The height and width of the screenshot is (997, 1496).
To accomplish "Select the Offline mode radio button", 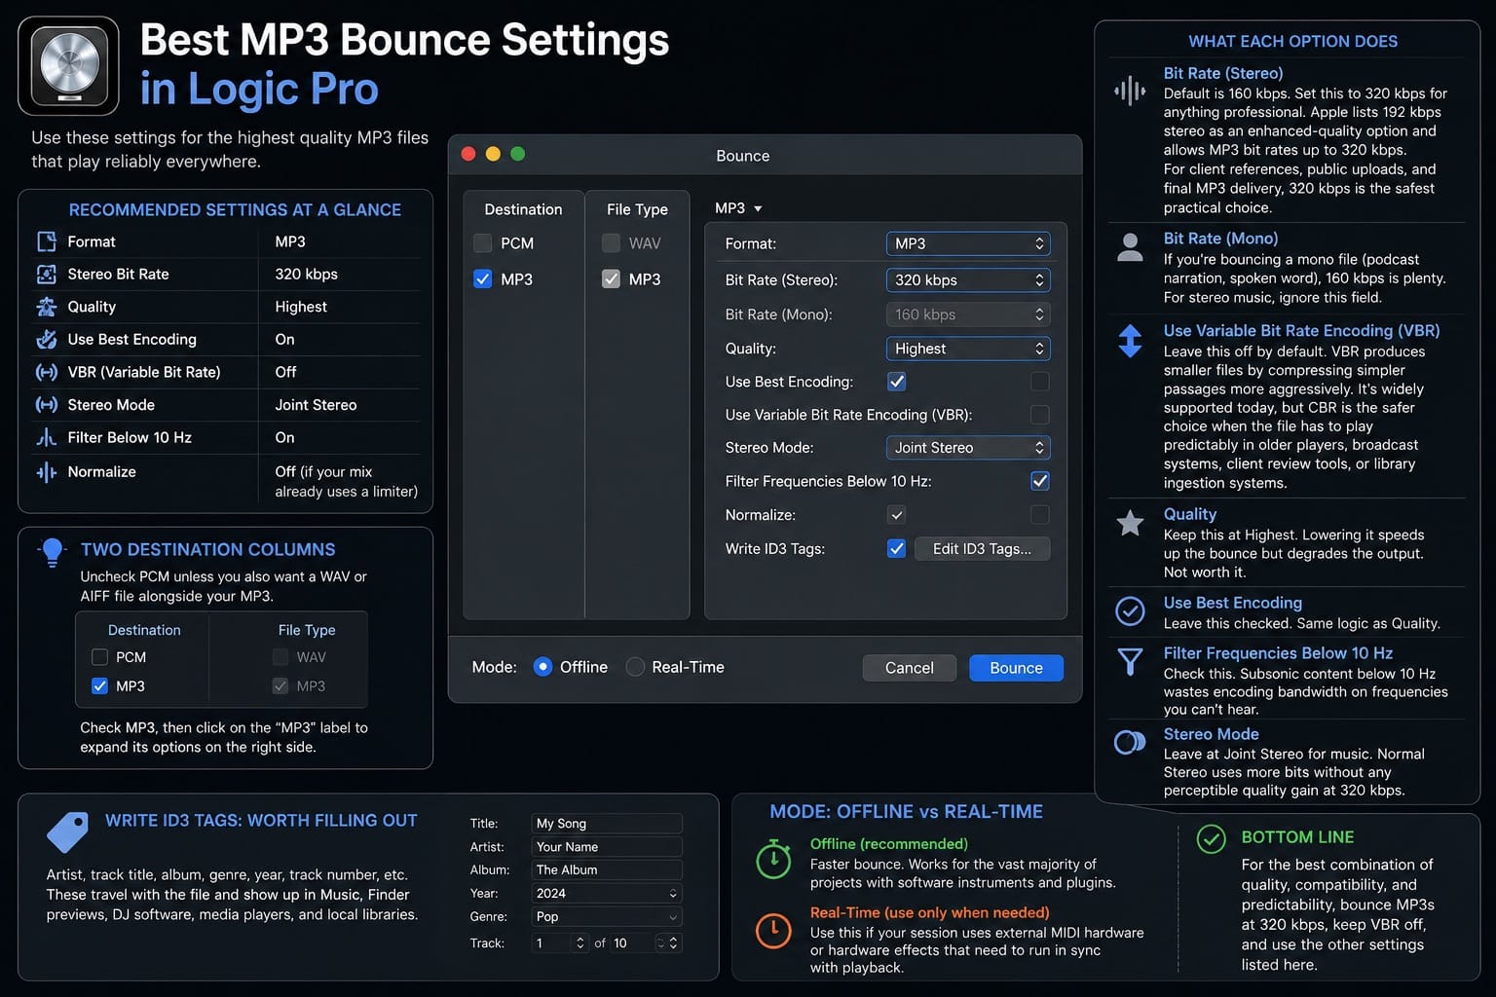I will pyautogui.click(x=542, y=667).
